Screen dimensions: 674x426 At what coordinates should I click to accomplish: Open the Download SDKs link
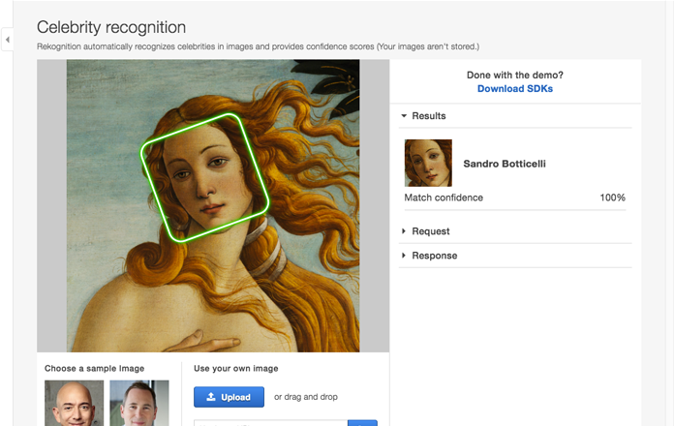tap(515, 88)
